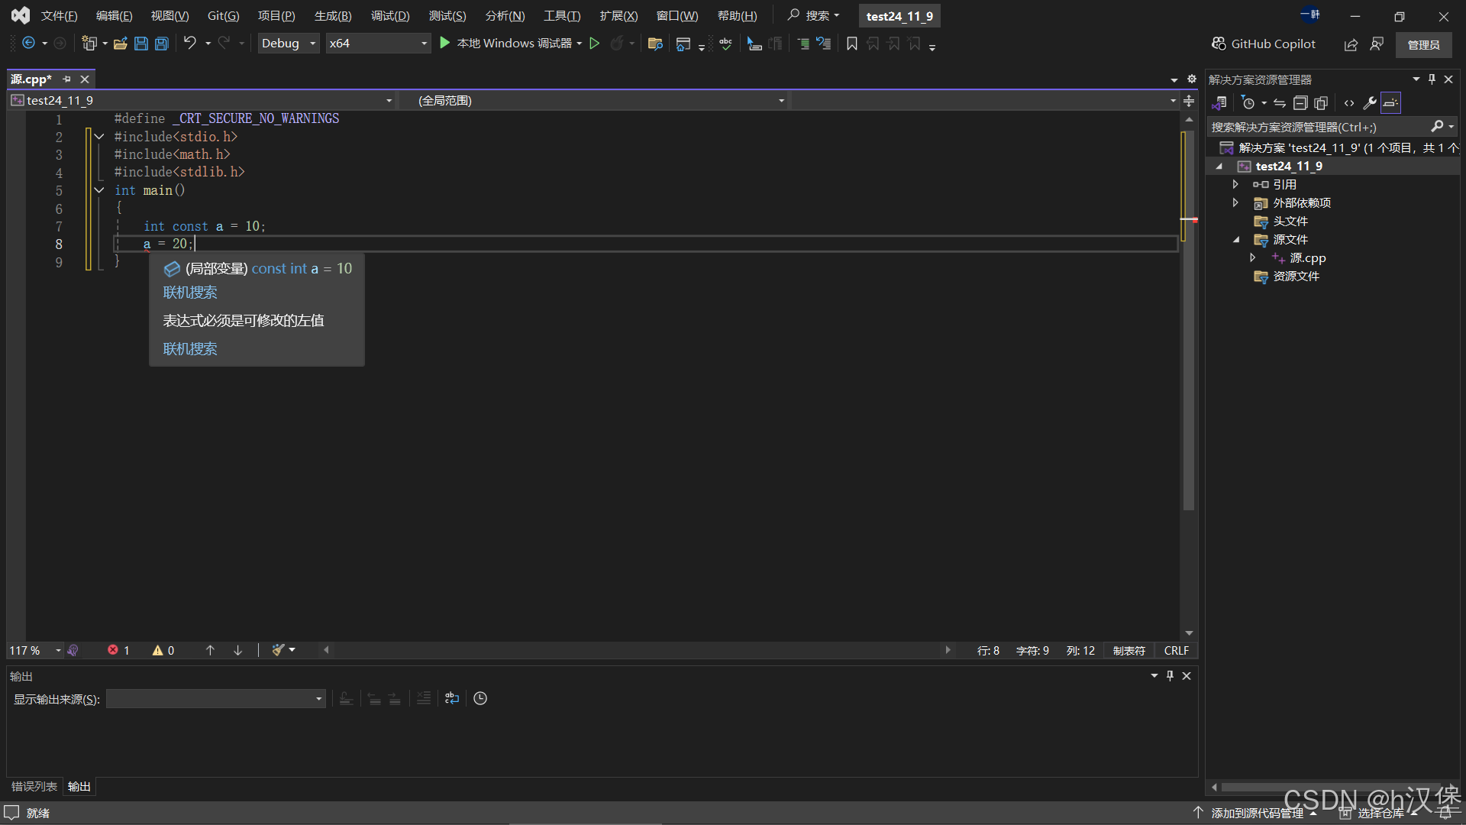The width and height of the screenshot is (1466, 825).
Task: Click the Undo arrow icon
Action: (x=190, y=44)
